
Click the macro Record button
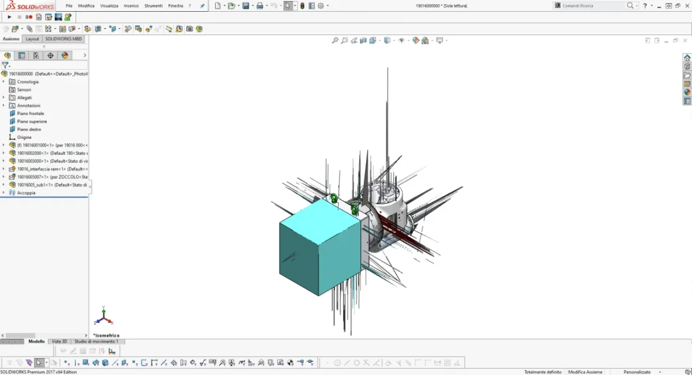coord(29,17)
